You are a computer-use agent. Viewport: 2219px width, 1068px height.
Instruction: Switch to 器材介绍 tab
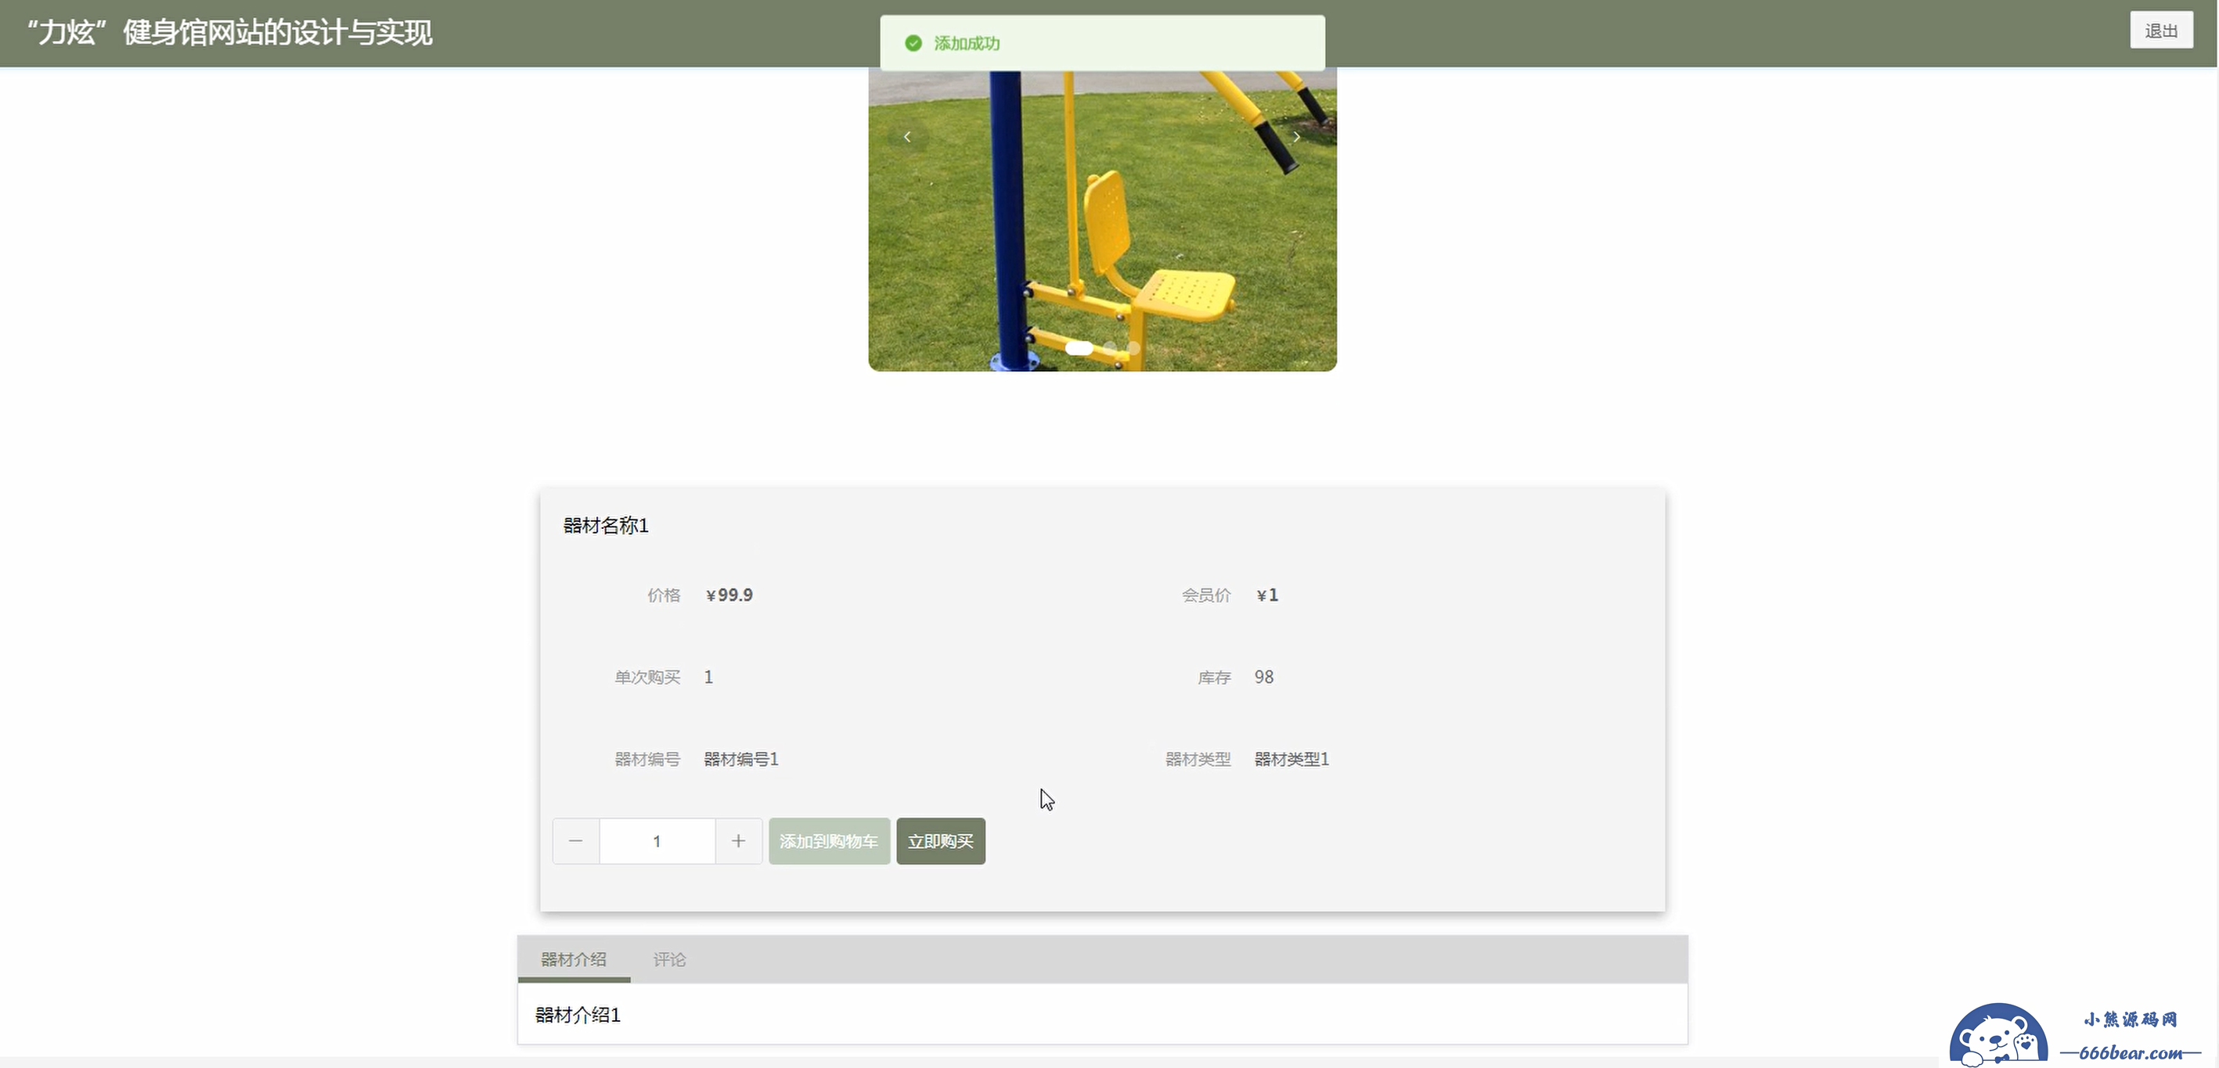click(574, 959)
